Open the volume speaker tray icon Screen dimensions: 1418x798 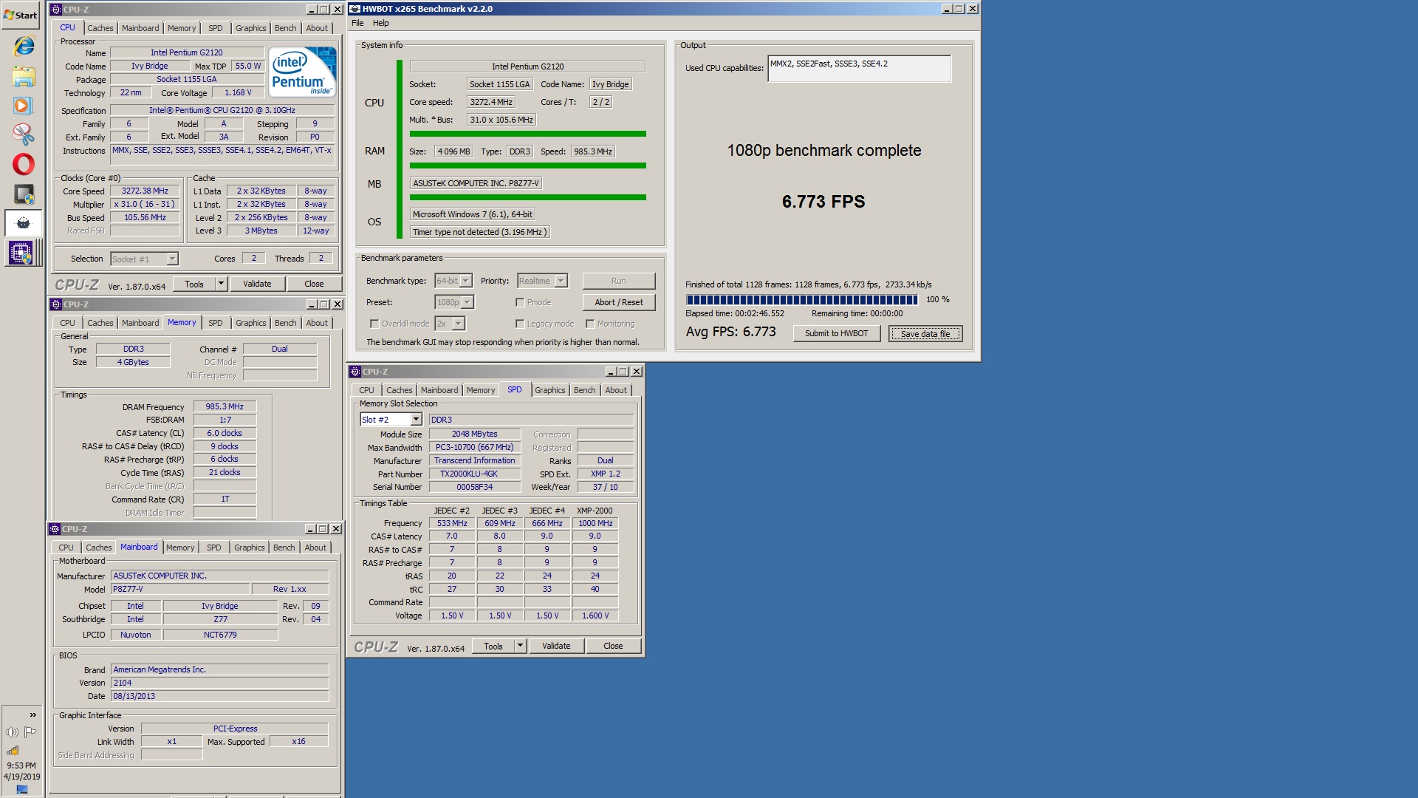point(13,732)
